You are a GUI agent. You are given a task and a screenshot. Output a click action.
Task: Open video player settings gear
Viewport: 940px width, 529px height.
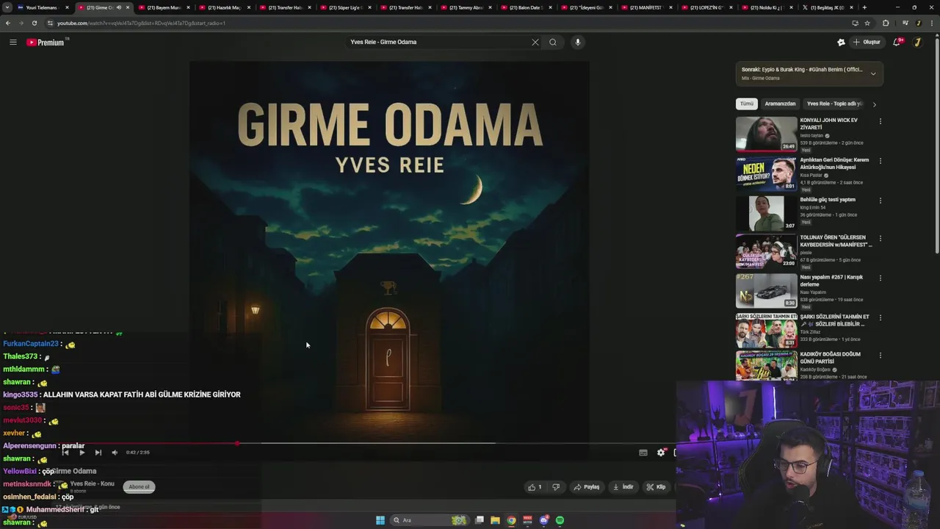[661, 453]
